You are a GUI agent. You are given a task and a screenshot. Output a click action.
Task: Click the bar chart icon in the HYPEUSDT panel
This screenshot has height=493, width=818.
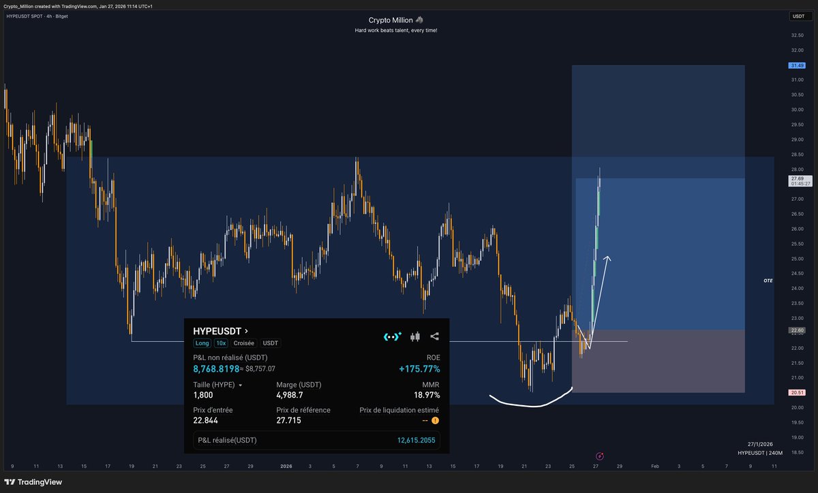coord(414,336)
